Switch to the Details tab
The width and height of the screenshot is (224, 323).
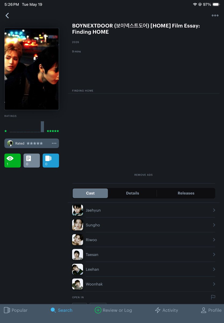click(x=132, y=193)
